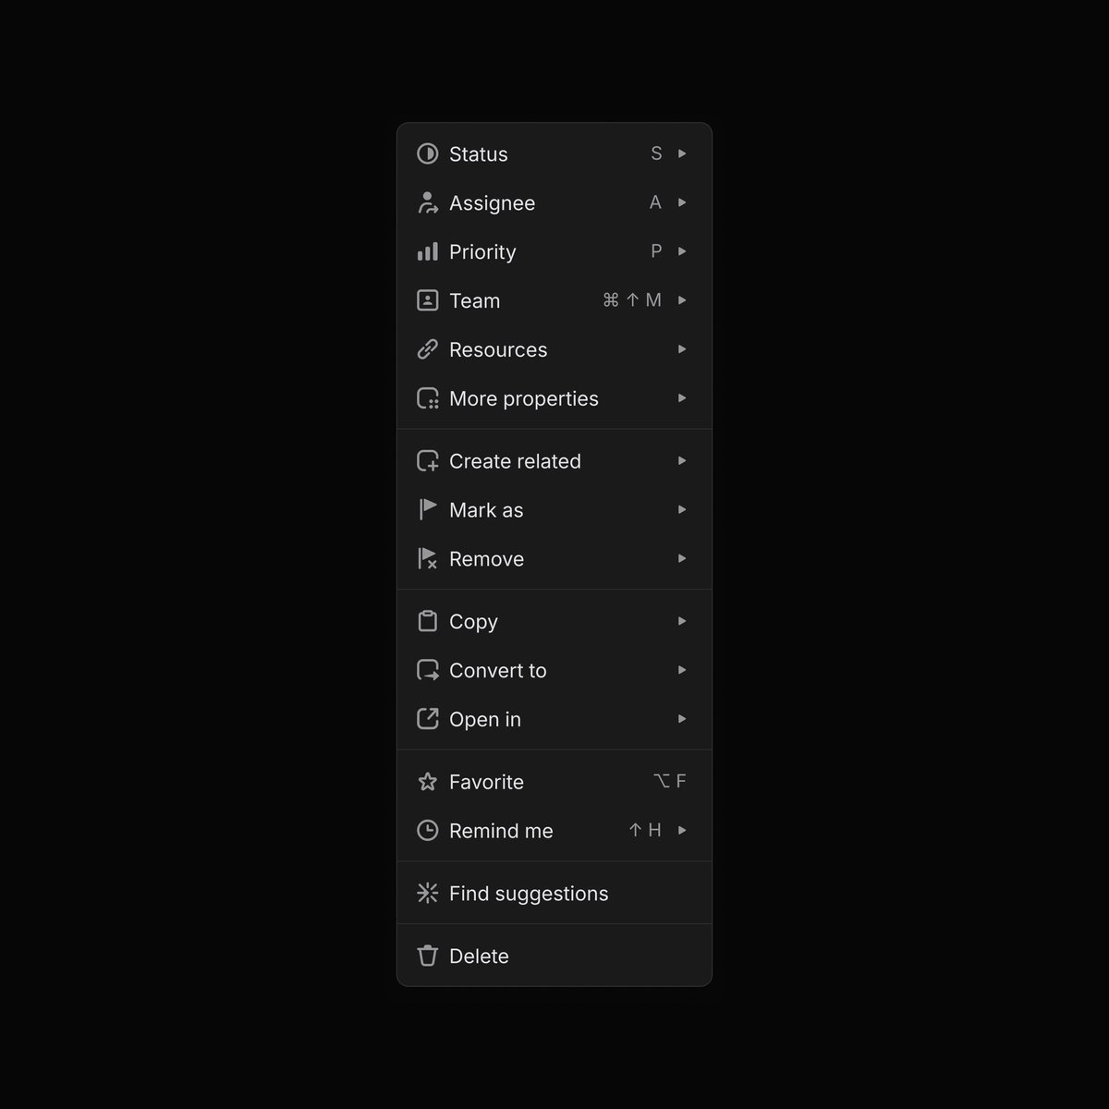Select the Favorite menu entry
The image size is (1109, 1109).
tap(554, 782)
